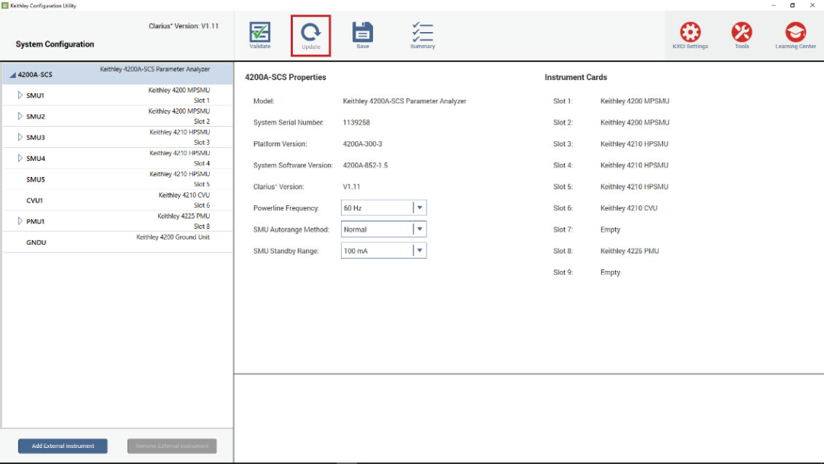
Task: Click the Slot 3 Keithley 4210 HPSMU entry
Action: pos(634,144)
